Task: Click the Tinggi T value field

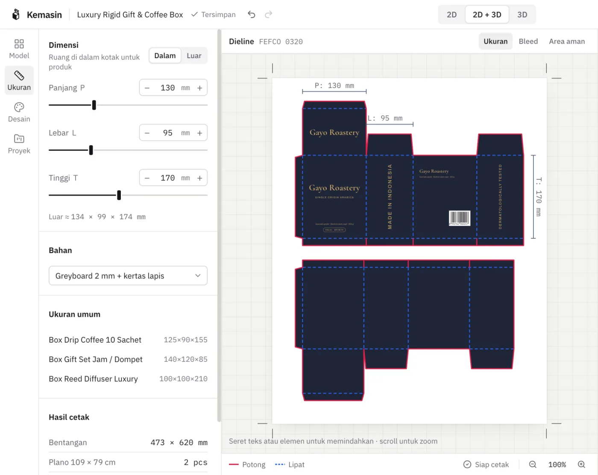Action: pos(167,178)
